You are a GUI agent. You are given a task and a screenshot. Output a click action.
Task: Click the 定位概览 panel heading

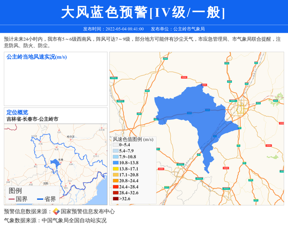[x=17, y=112]
